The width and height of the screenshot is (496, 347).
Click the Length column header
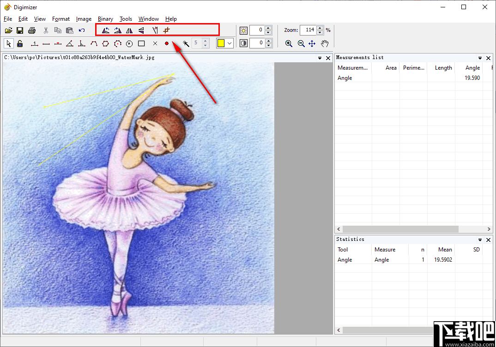tap(443, 68)
